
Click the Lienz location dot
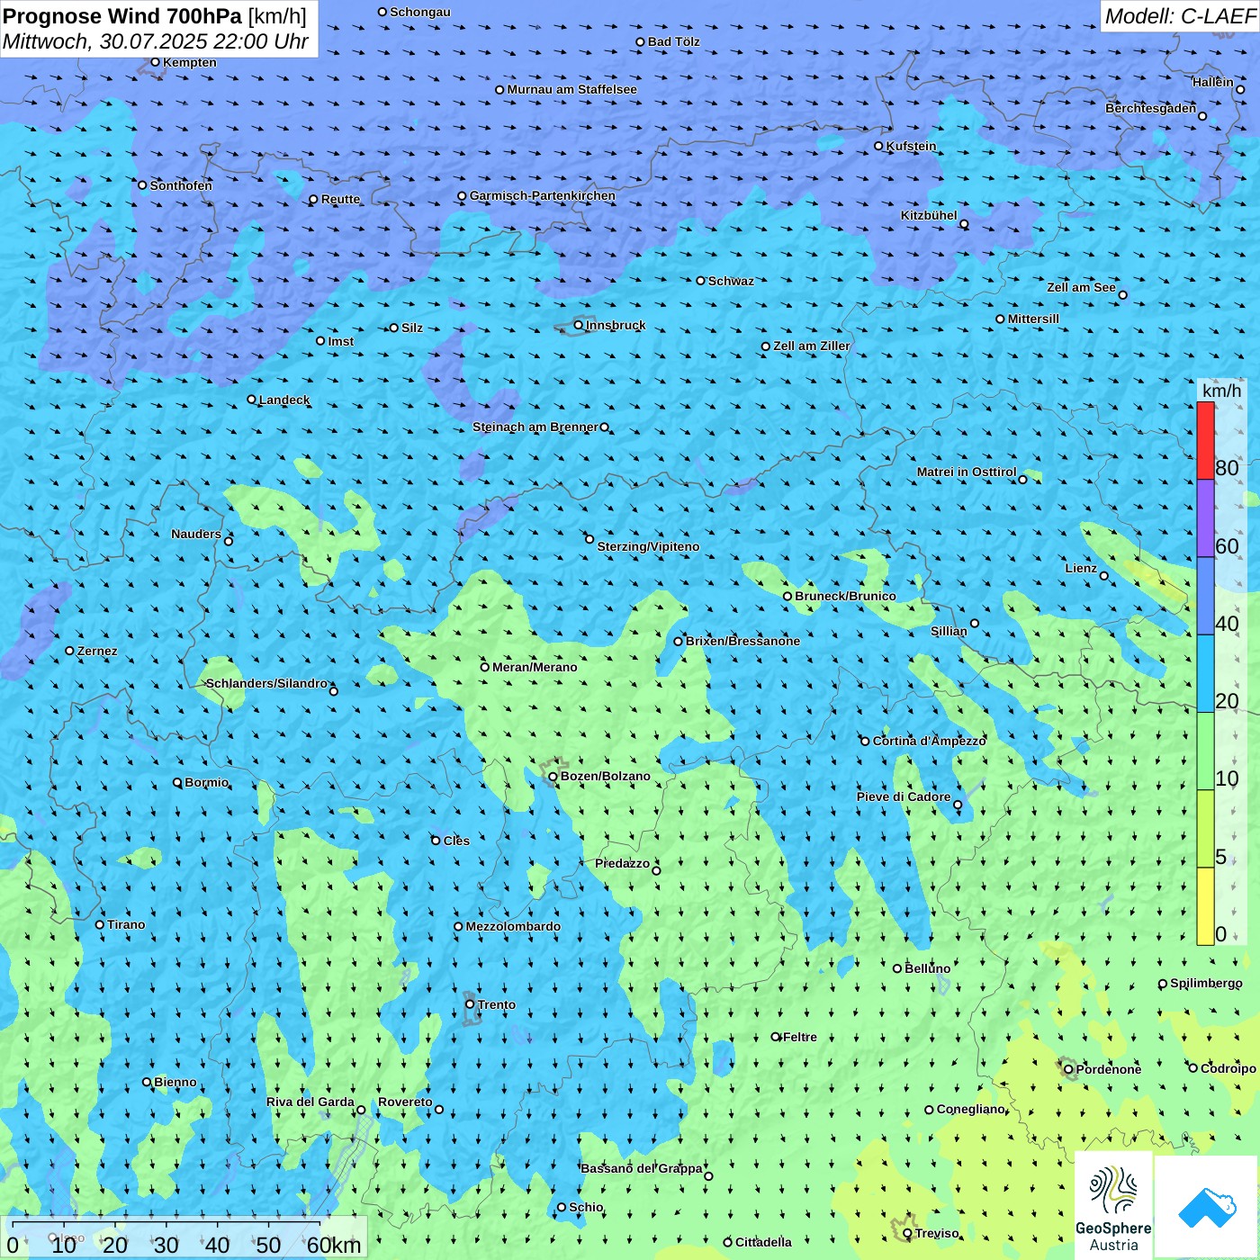pyautogui.click(x=1104, y=575)
